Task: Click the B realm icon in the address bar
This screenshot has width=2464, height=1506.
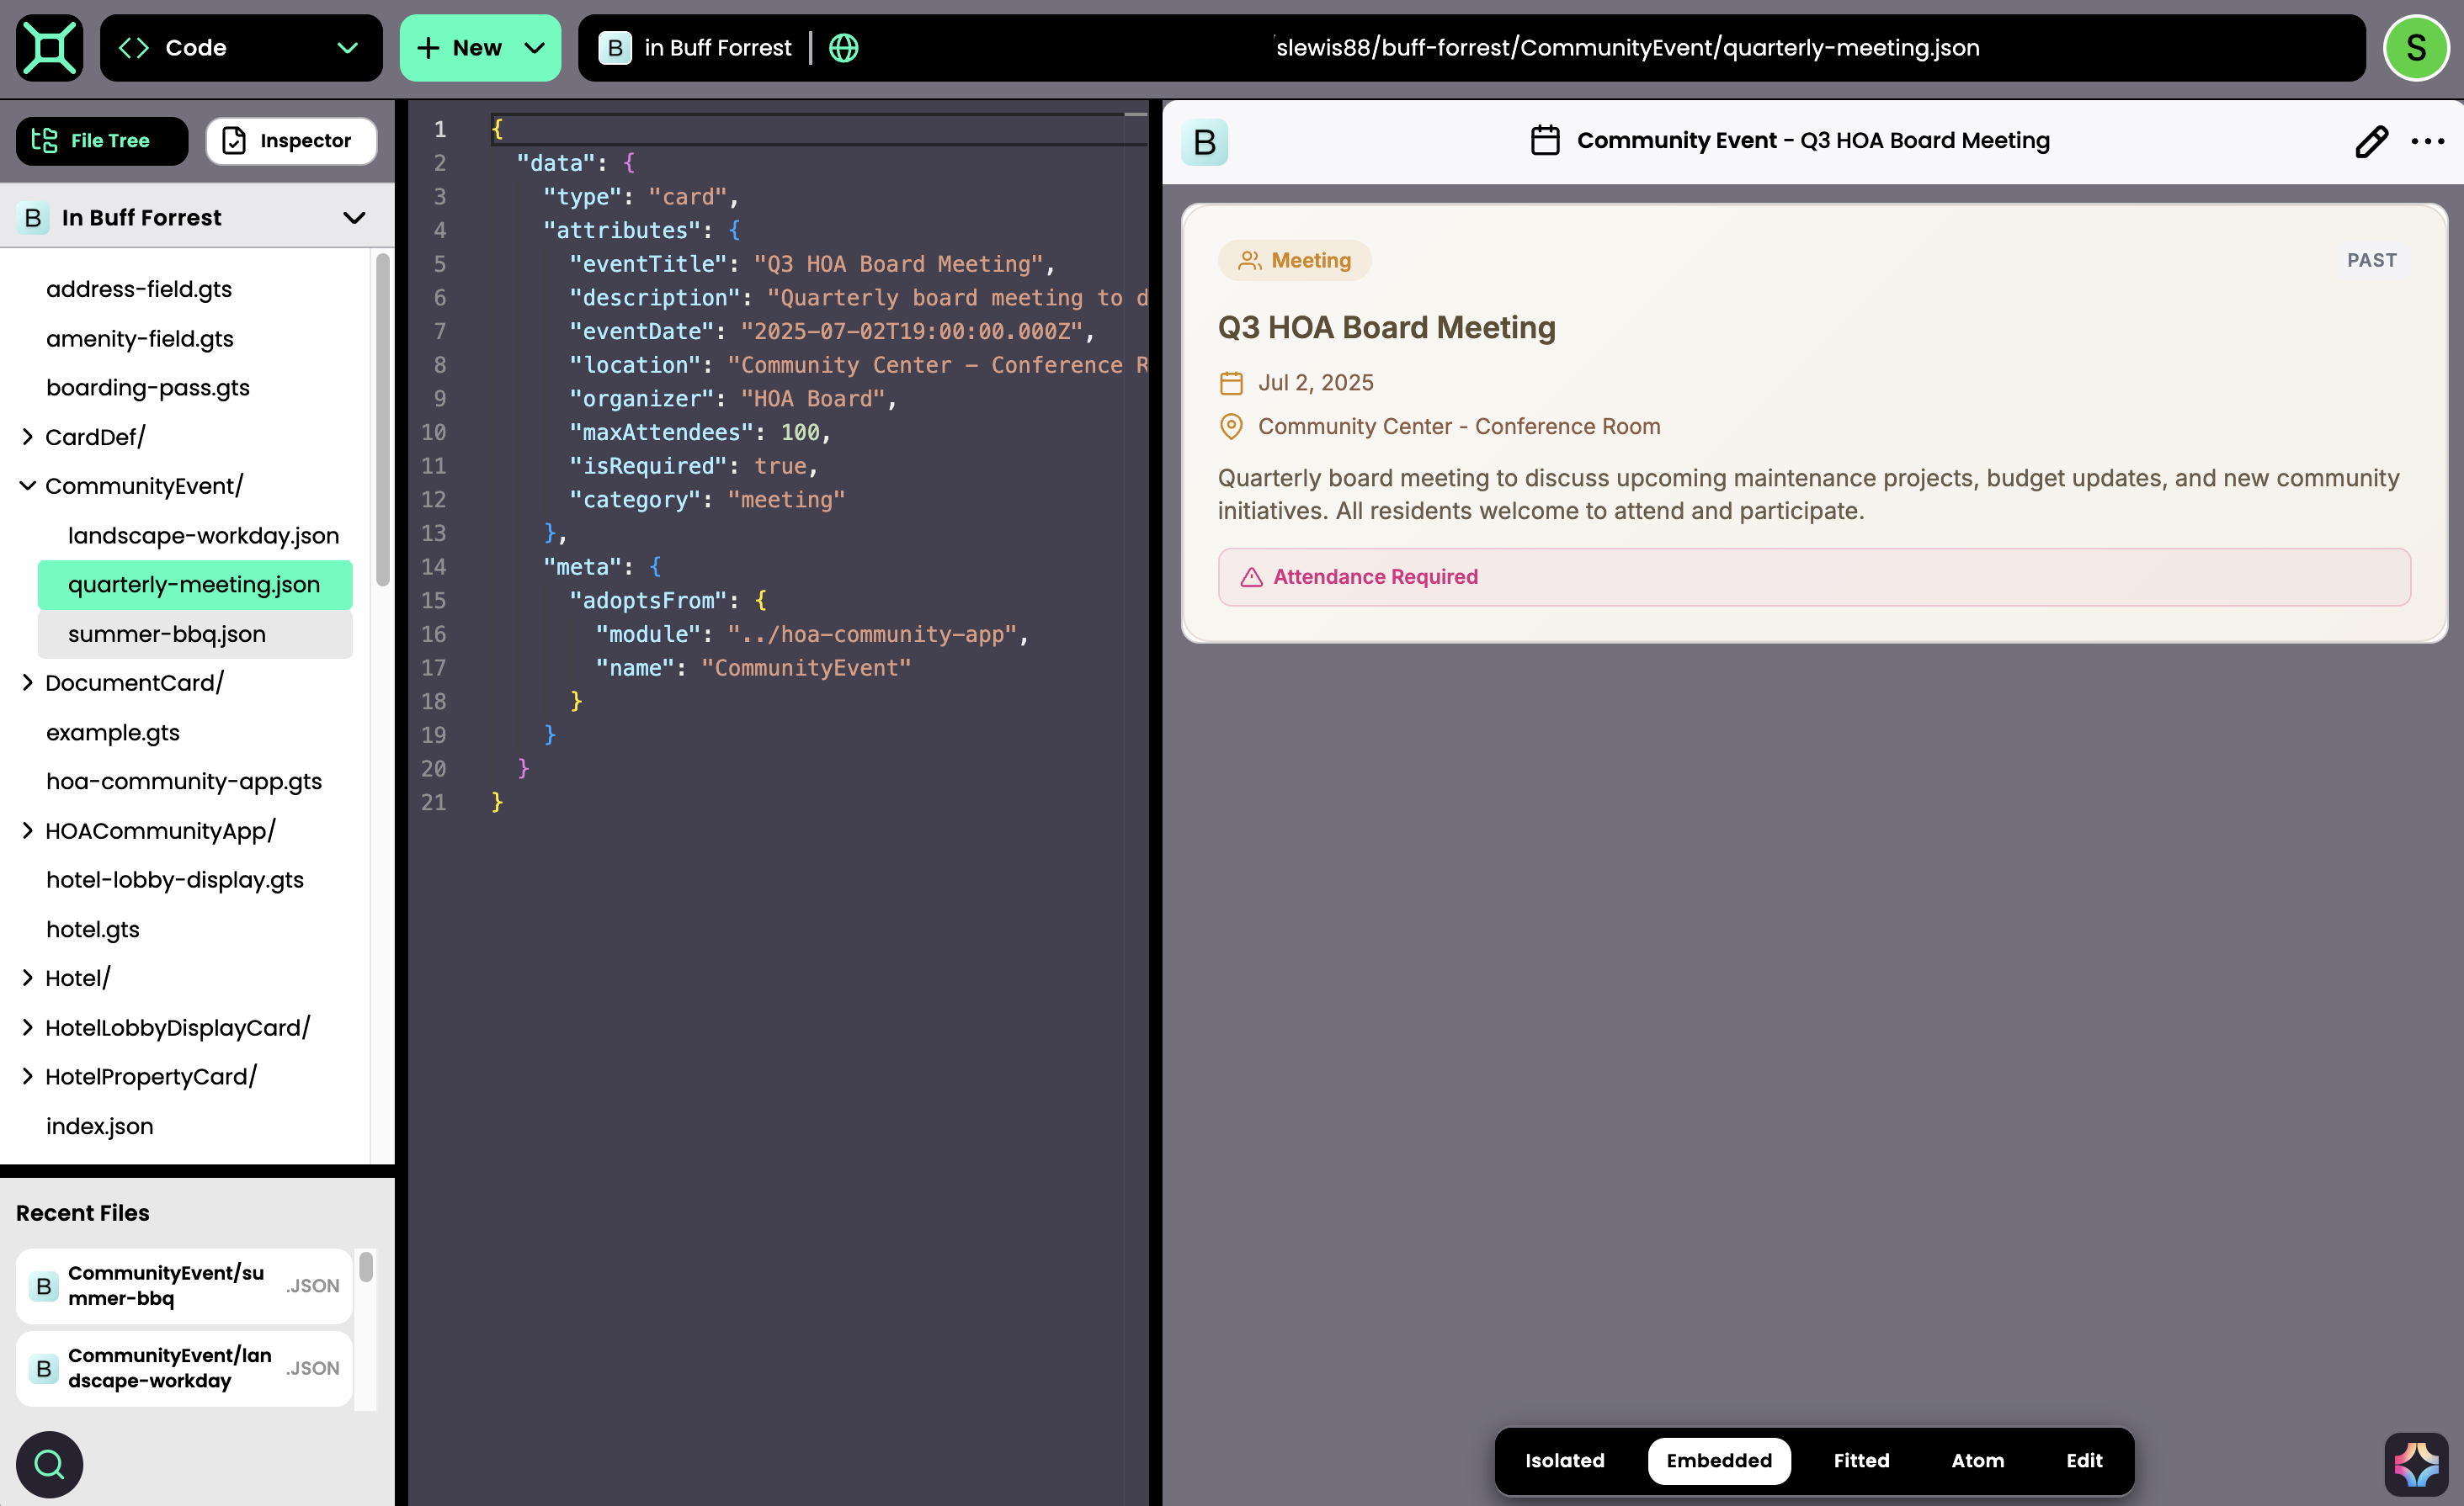Action: click(614, 47)
